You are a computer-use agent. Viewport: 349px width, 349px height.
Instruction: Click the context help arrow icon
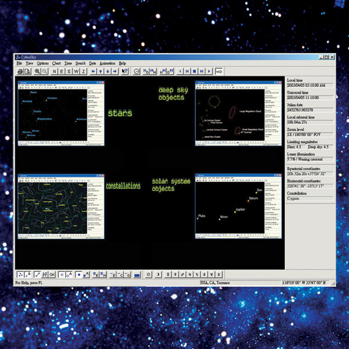(126, 71)
